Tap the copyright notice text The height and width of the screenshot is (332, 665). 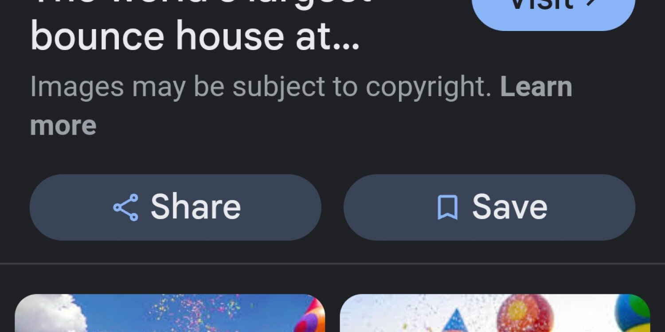[261, 87]
